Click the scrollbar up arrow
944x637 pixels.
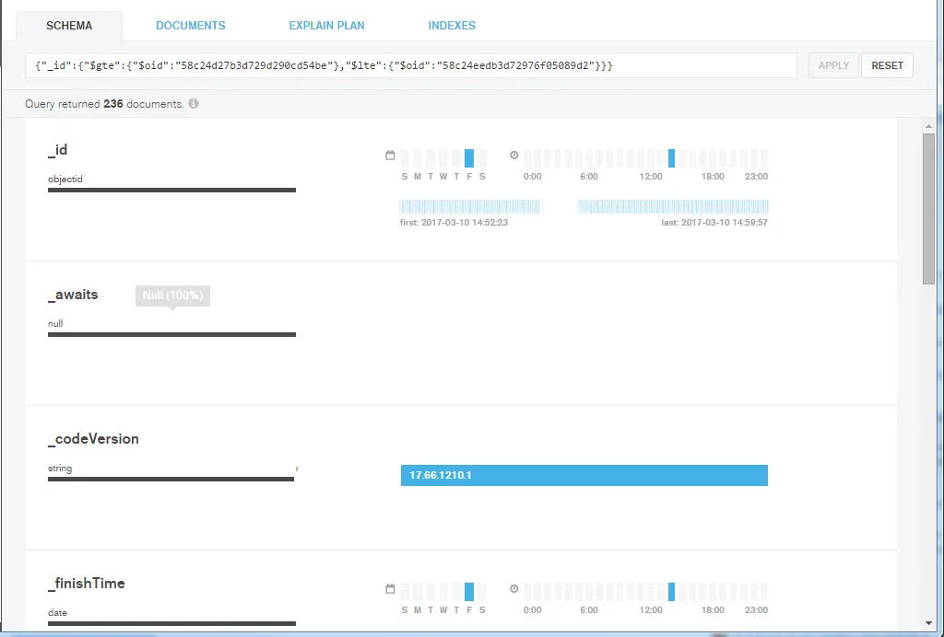pos(928,126)
